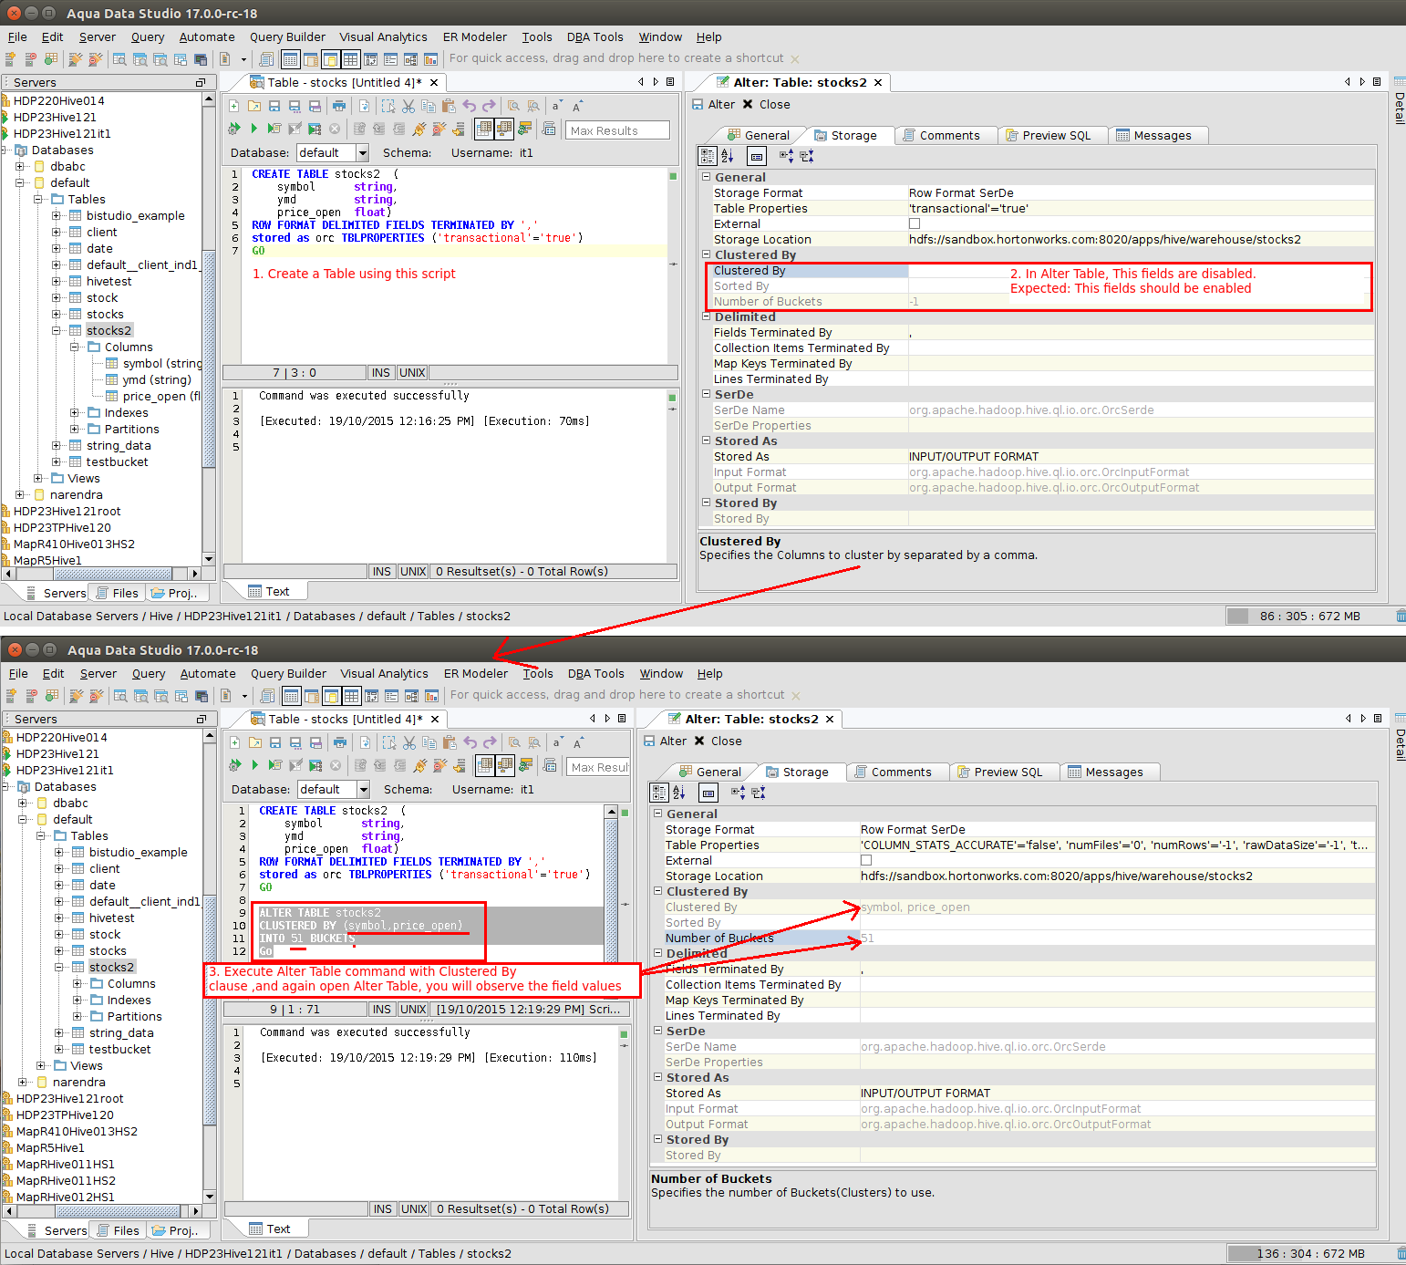Click the Undo arrow in upper query toolbar
Image resolution: width=1406 pixels, height=1265 pixels.
[470, 106]
